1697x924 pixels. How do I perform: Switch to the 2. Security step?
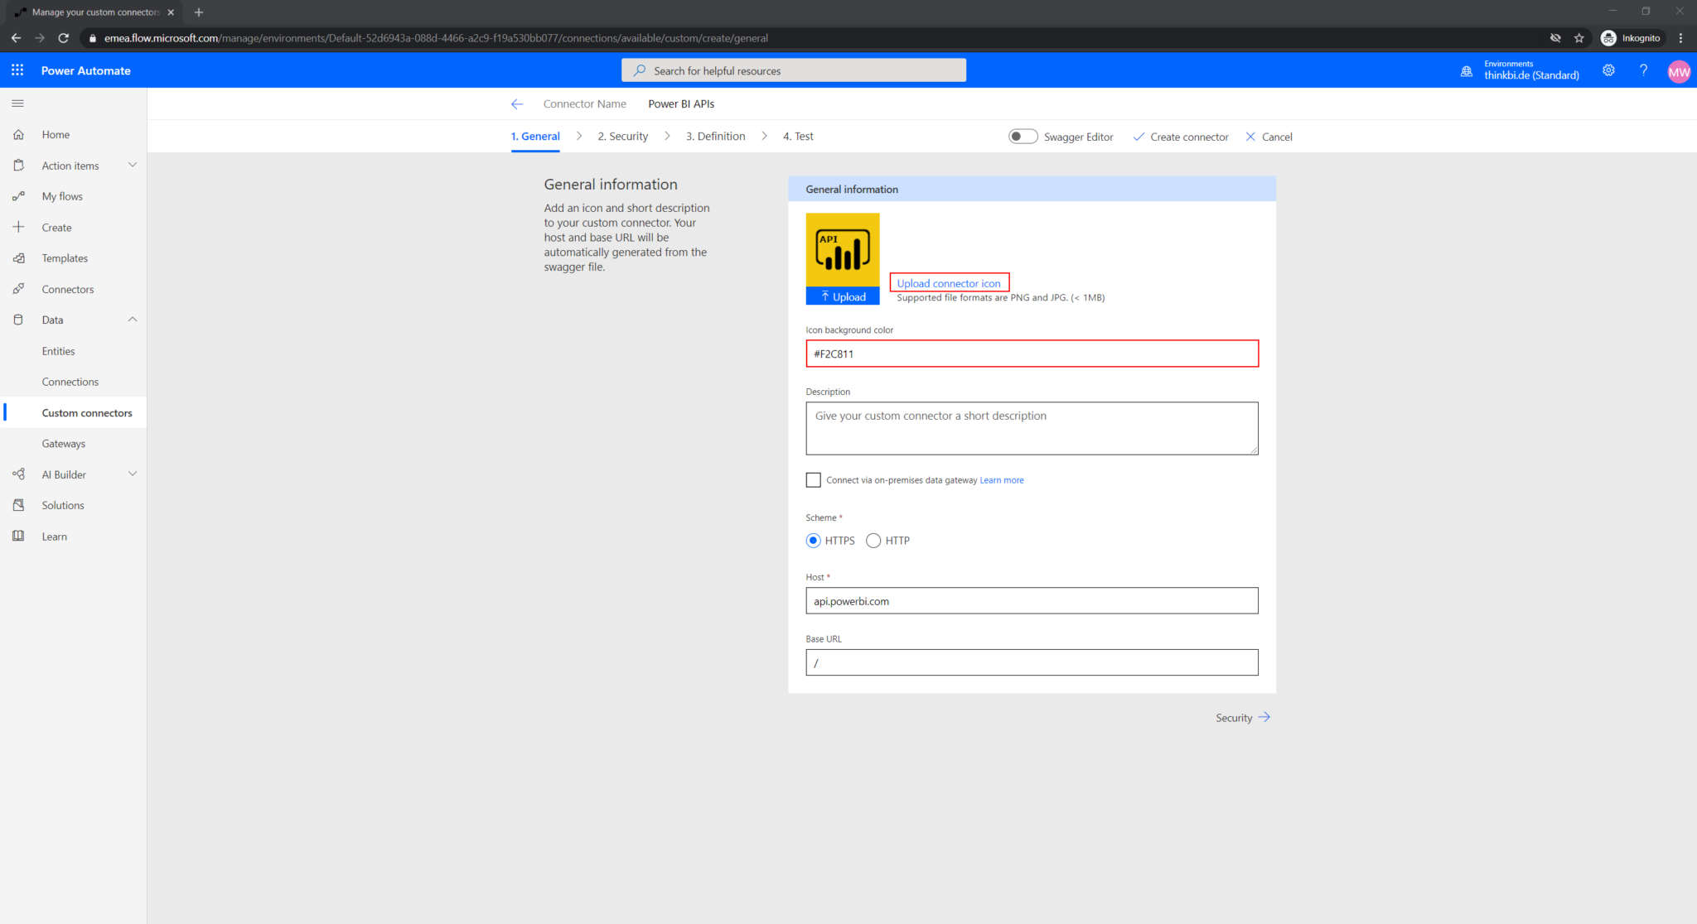click(x=622, y=136)
